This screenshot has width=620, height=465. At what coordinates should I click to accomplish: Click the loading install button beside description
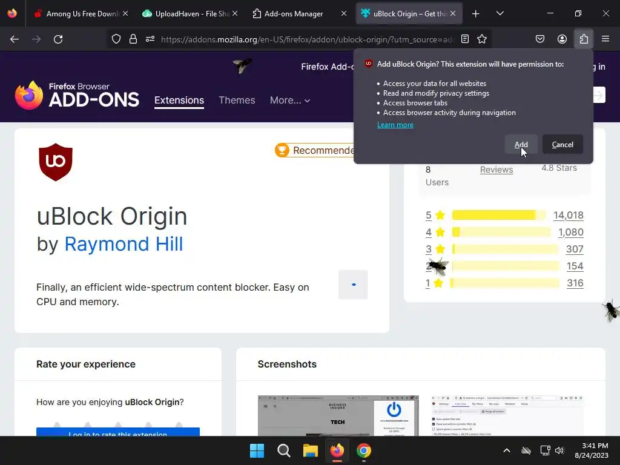click(353, 285)
